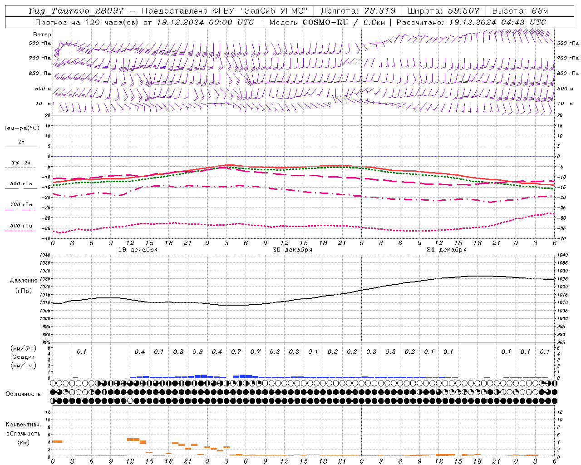Click the Облачность cloud cover label

(x=23, y=394)
